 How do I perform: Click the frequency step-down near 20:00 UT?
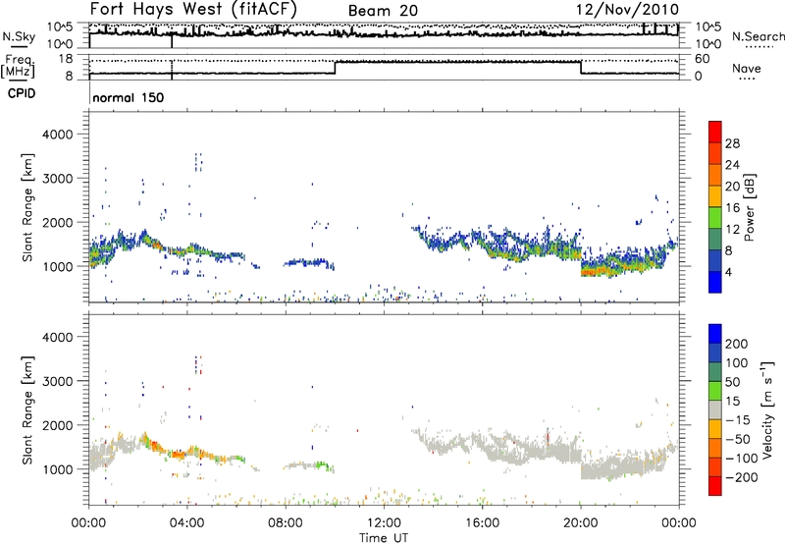(x=581, y=68)
